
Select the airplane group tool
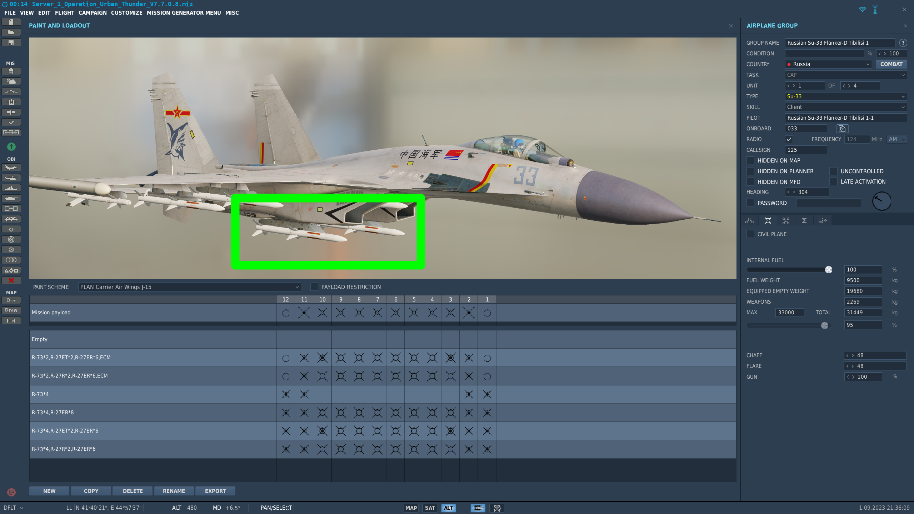pyautogui.click(x=11, y=168)
